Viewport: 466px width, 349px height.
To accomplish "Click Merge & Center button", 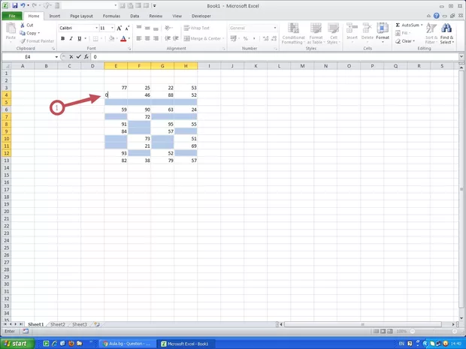I will (202, 38).
